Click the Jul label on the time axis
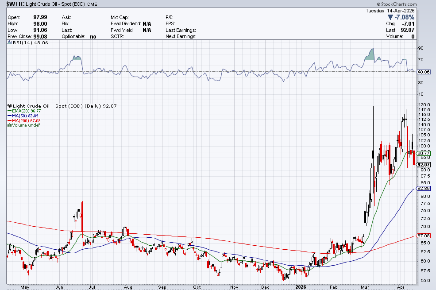Screen dimensions: 436x290 92,287
